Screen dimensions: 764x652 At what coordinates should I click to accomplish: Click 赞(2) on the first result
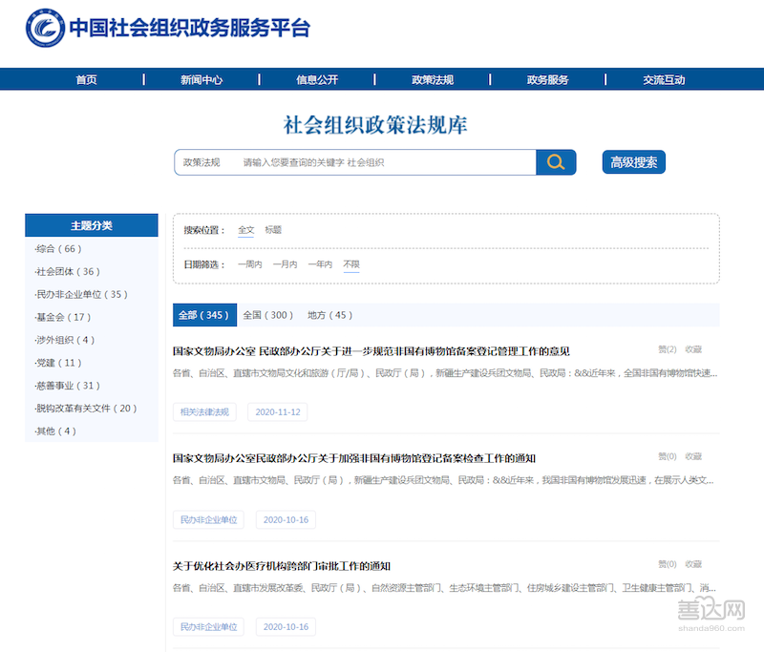click(x=667, y=349)
